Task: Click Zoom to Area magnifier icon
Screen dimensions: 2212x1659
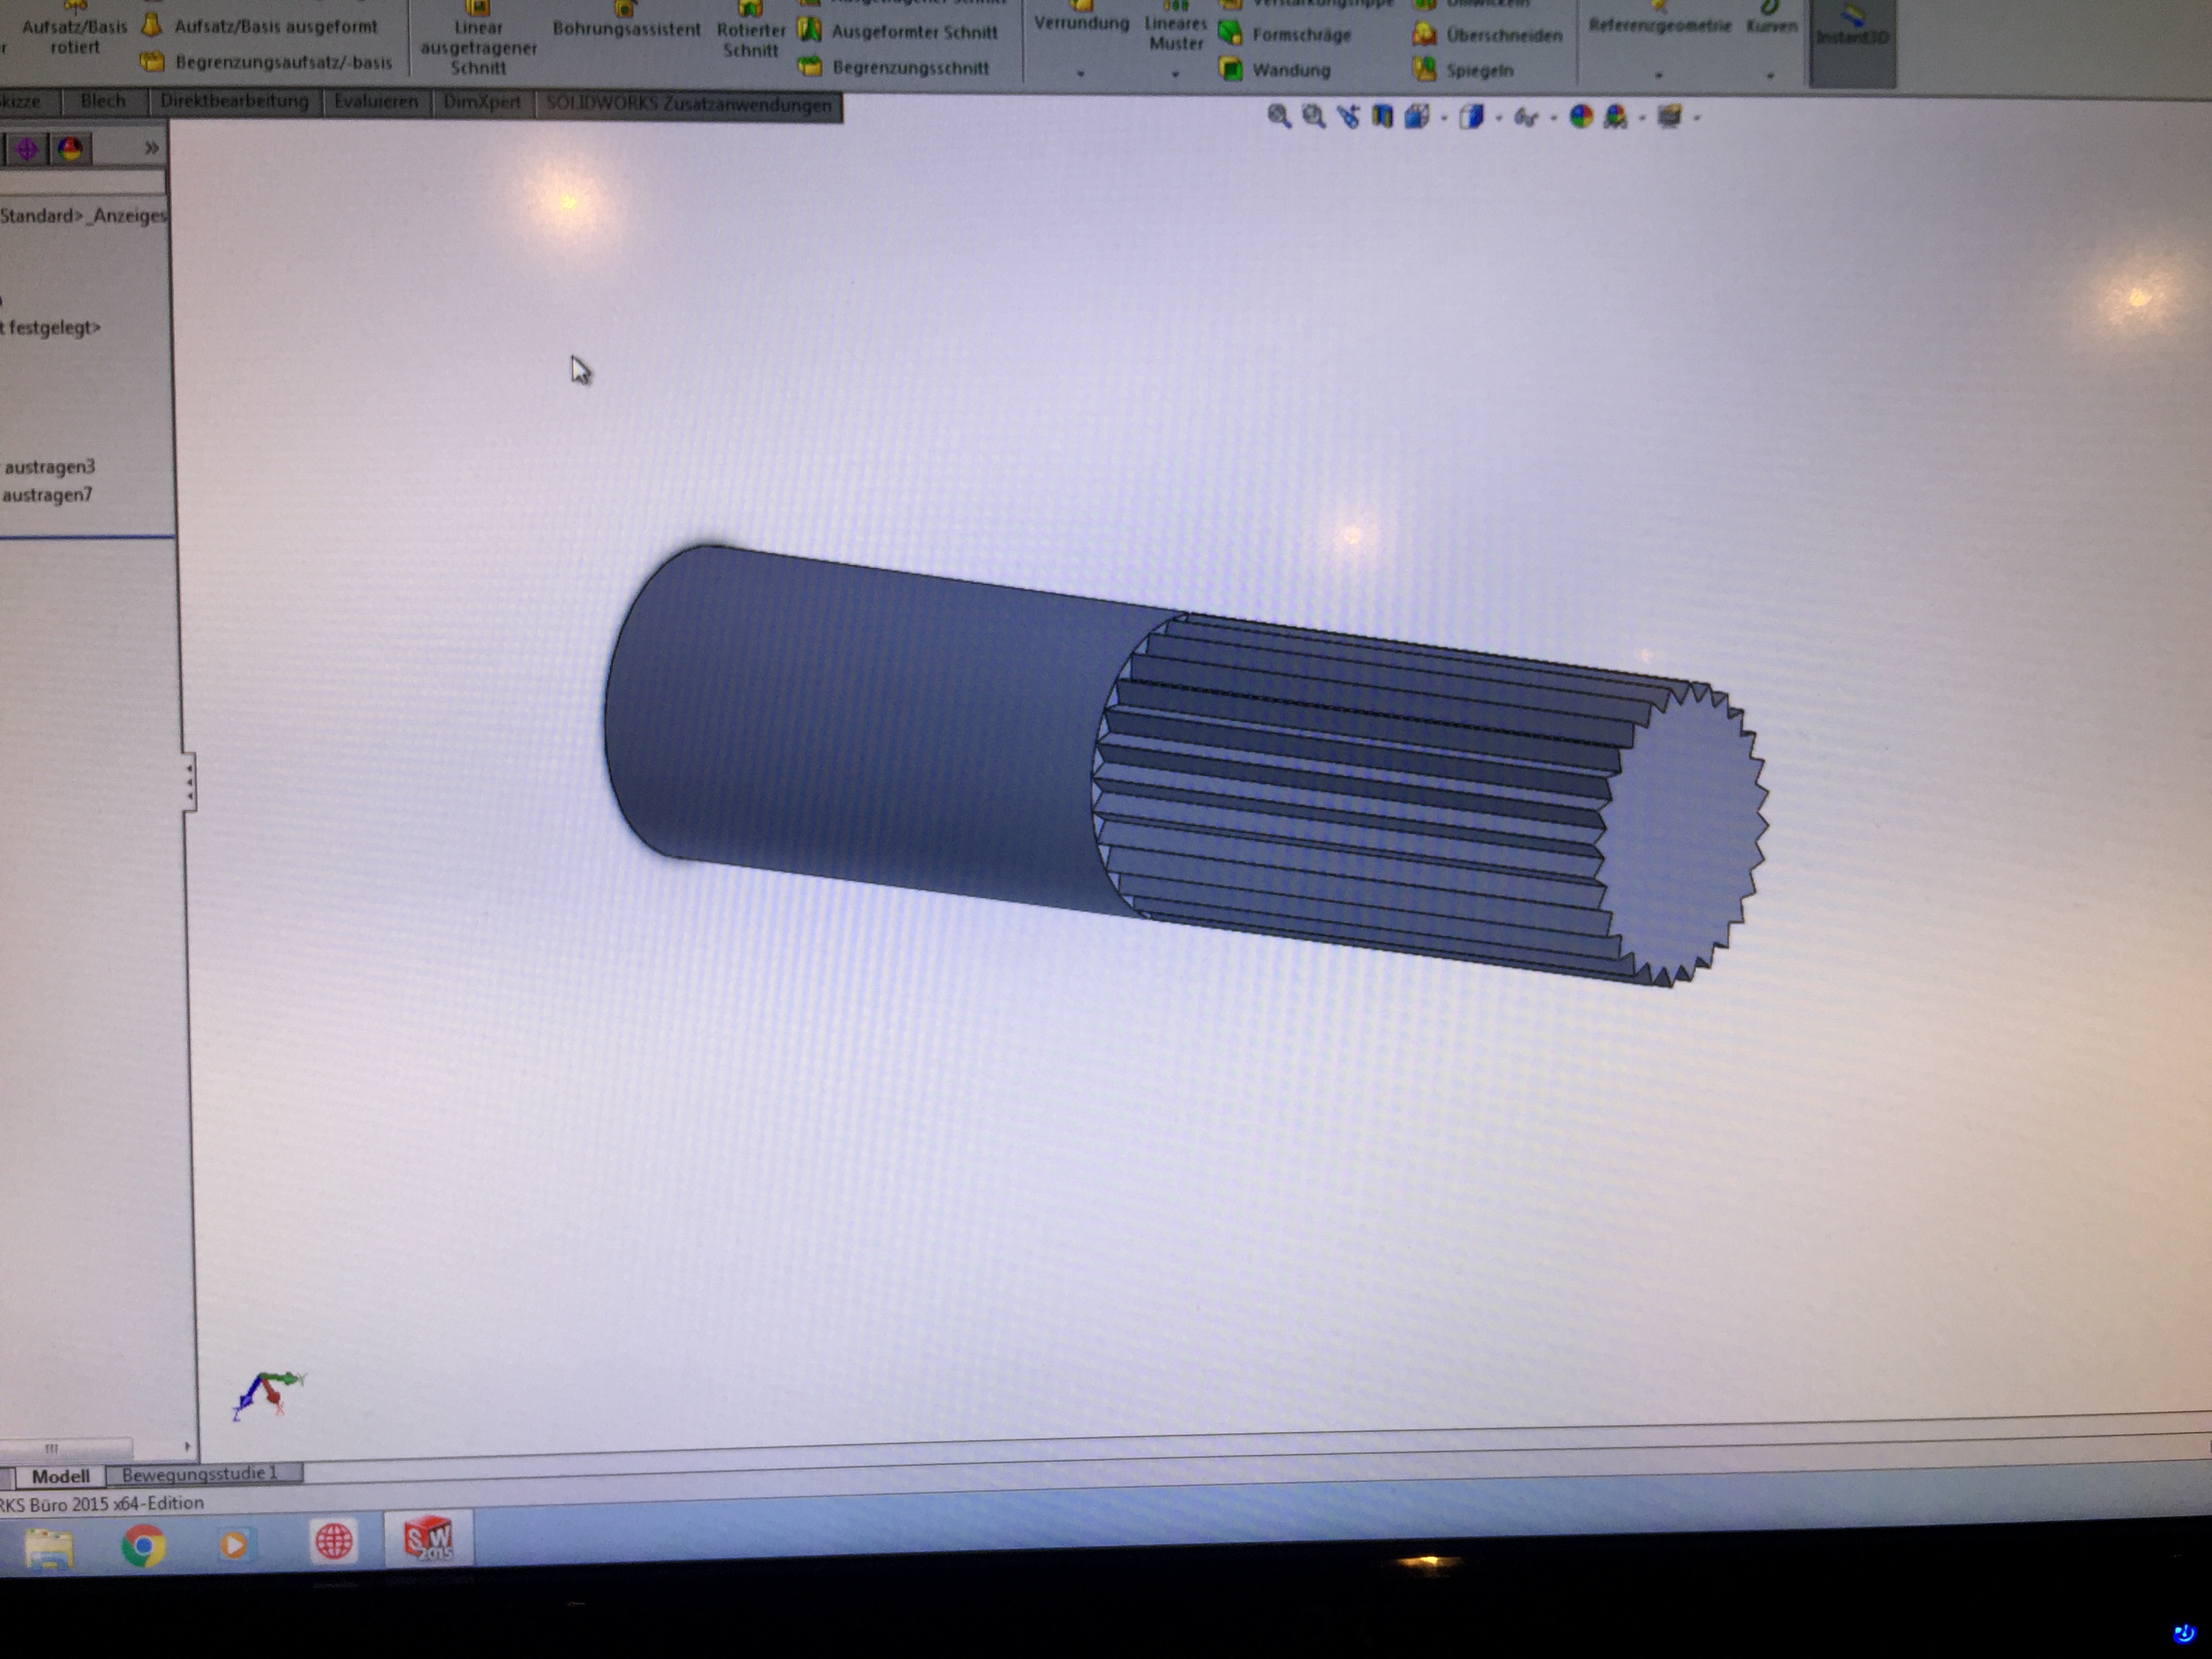Action: [x=1313, y=116]
